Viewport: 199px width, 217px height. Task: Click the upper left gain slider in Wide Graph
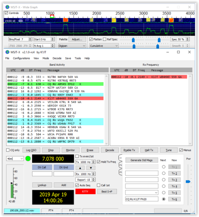pyautogui.click(x=133, y=40)
